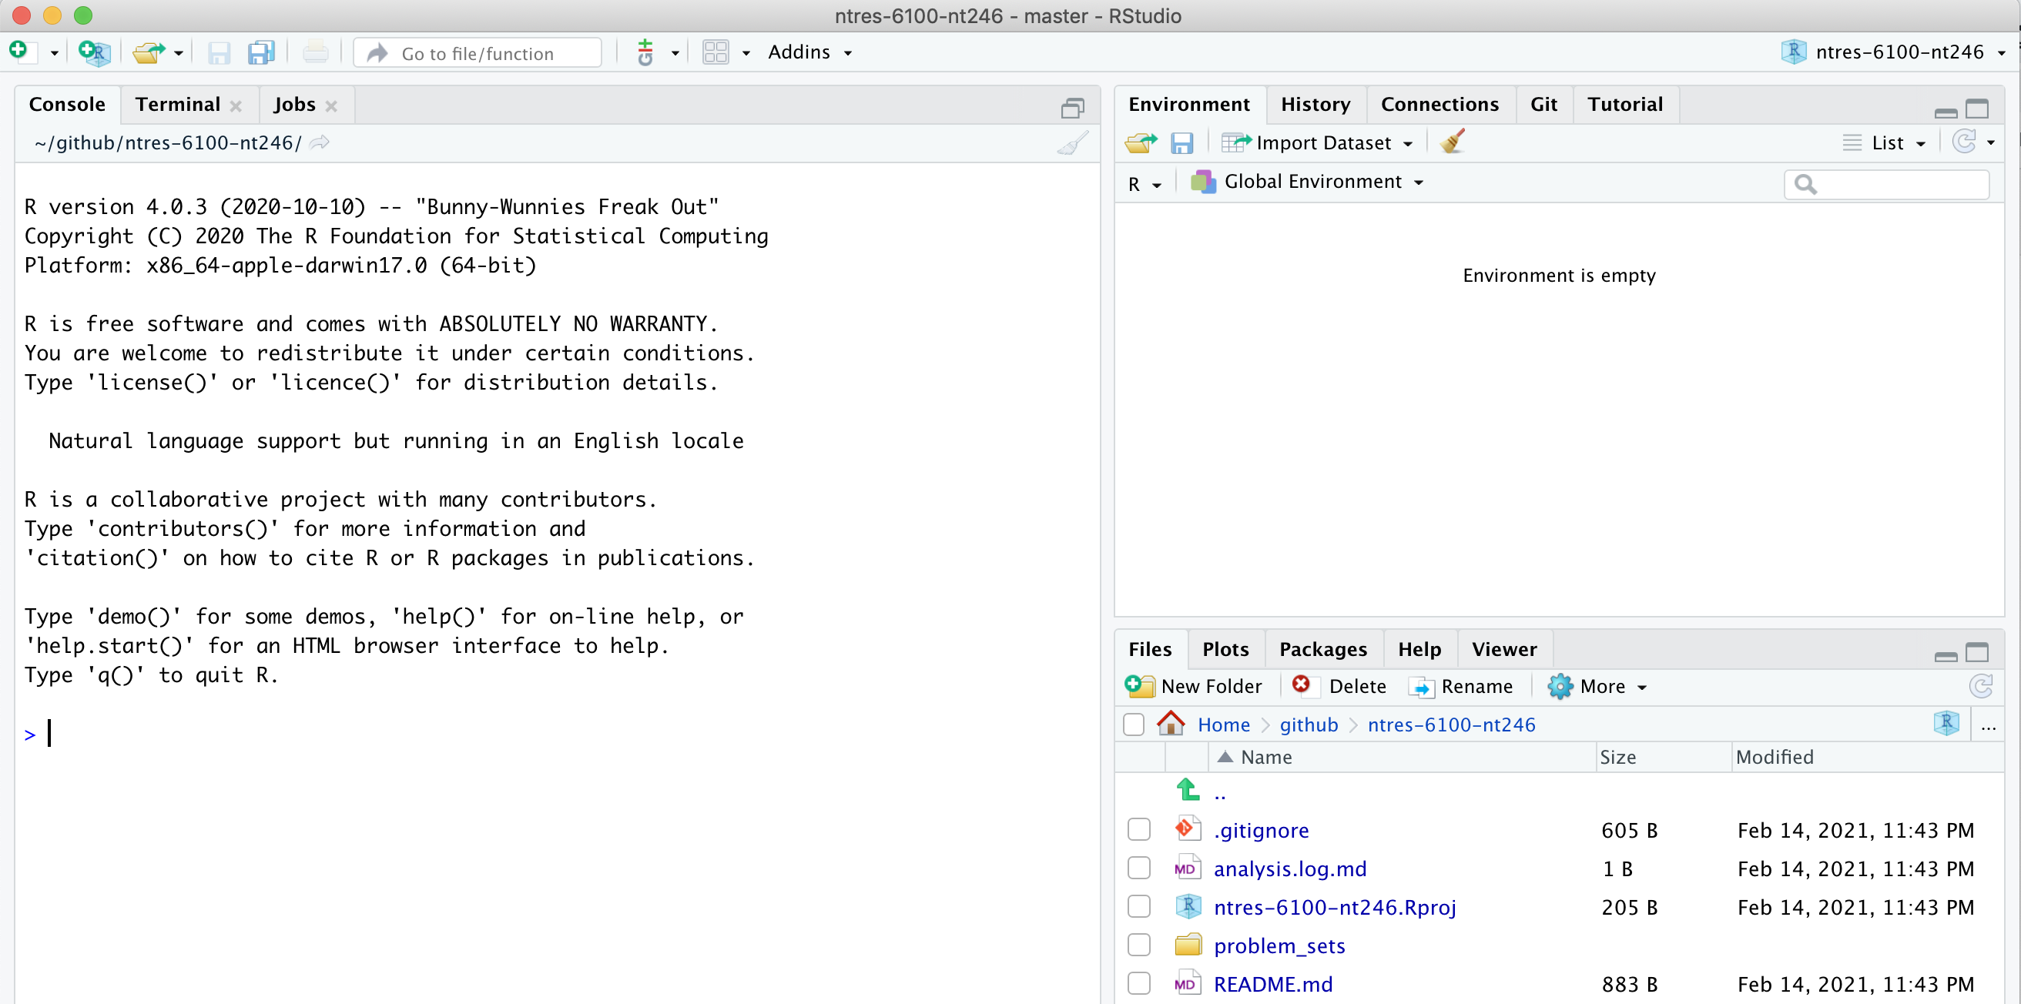Open the Global Environment dropdown
This screenshot has width=2021, height=1004.
click(1306, 182)
